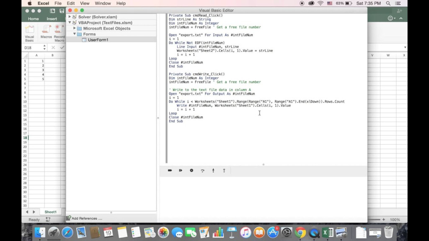Open System Preferences from the Dock
429x241 pixels.
287,233
